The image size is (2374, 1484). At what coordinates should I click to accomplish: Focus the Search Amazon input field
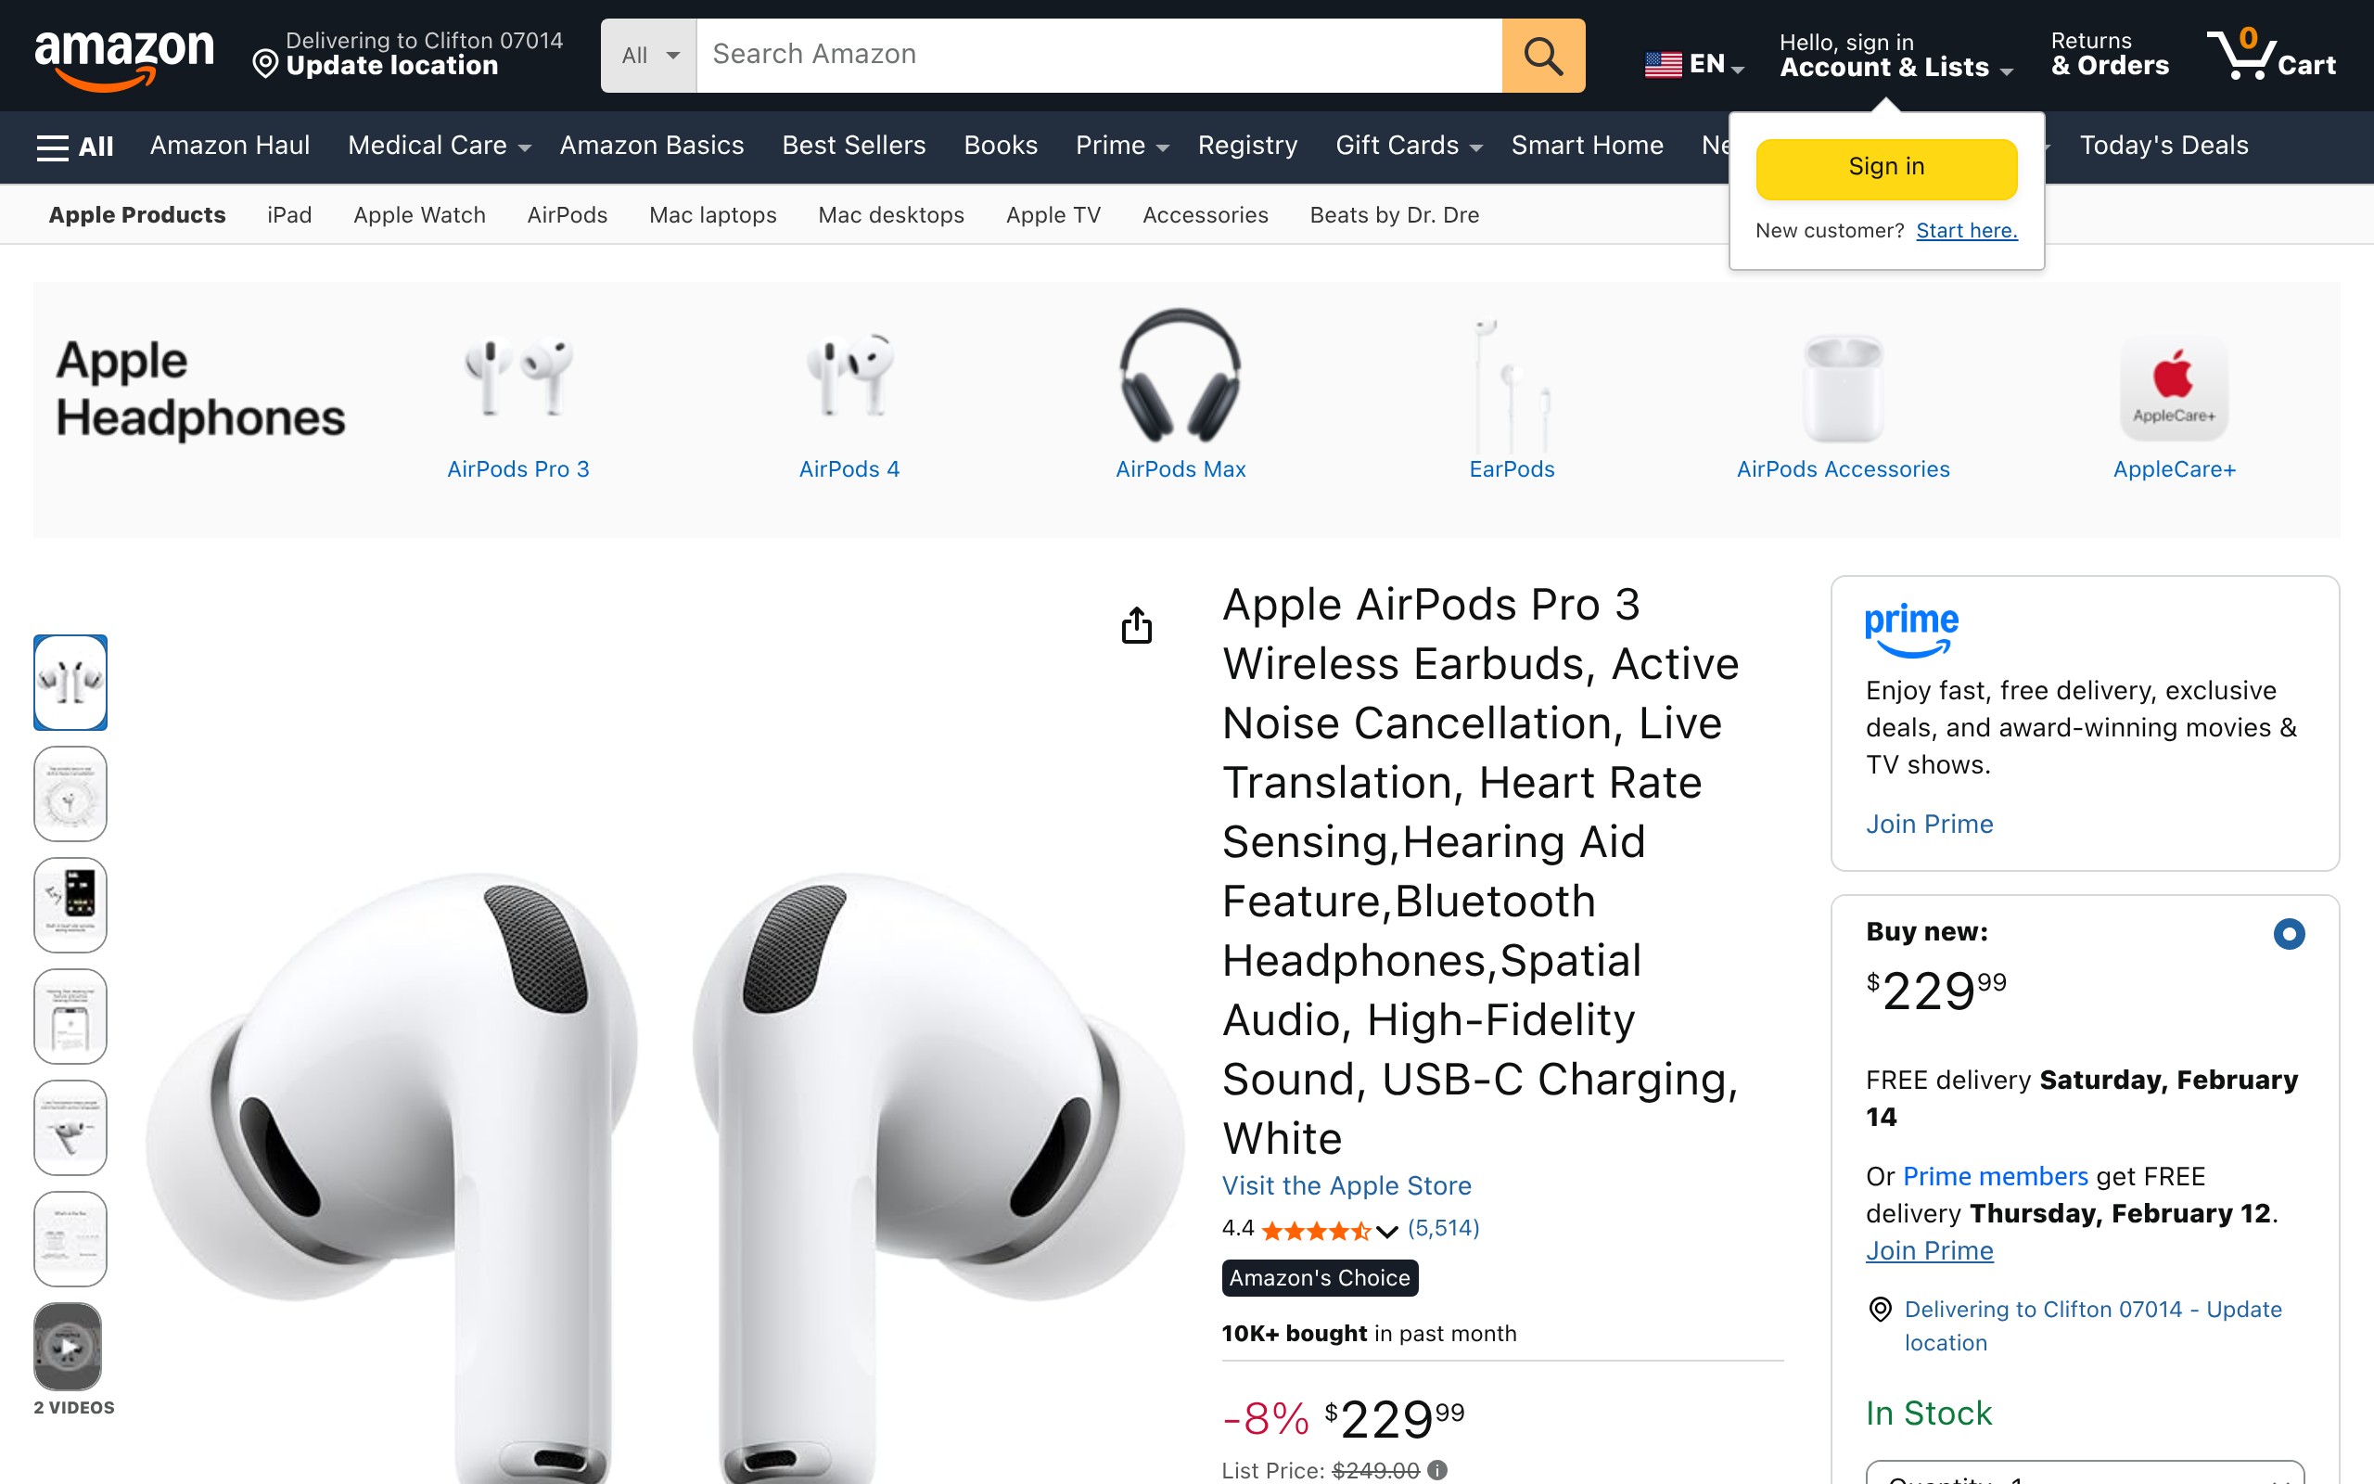(x=1098, y=56)
